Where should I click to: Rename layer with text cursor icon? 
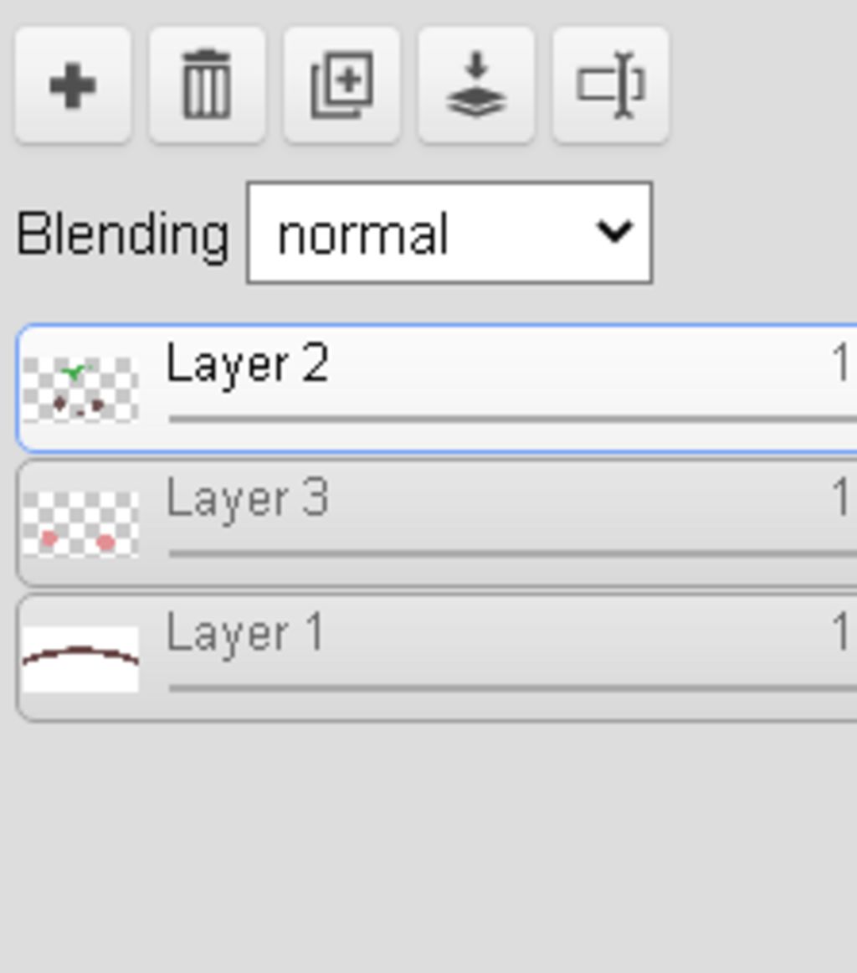[x=611, y=85]
